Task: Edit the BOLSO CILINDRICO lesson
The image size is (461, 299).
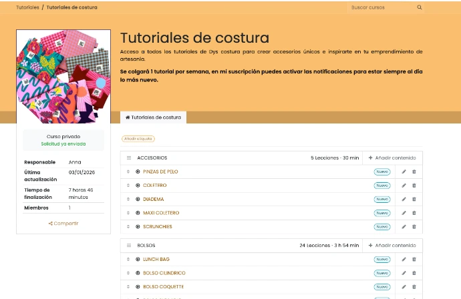Action: tap(404, 273)
